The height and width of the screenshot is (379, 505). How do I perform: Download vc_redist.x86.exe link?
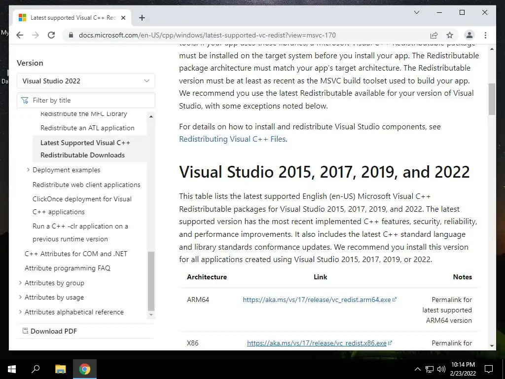pos(317,343)
